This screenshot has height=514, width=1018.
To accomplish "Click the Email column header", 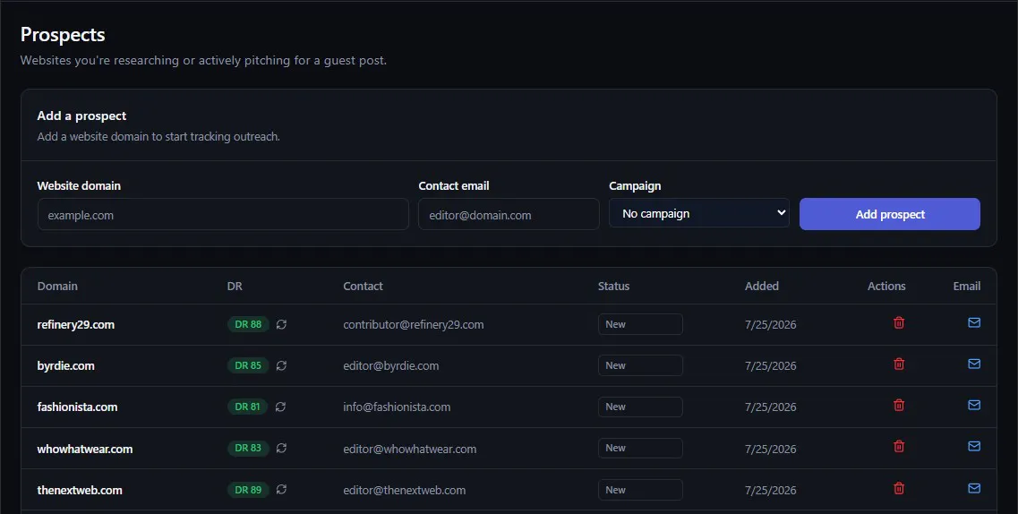I will 967,287.
